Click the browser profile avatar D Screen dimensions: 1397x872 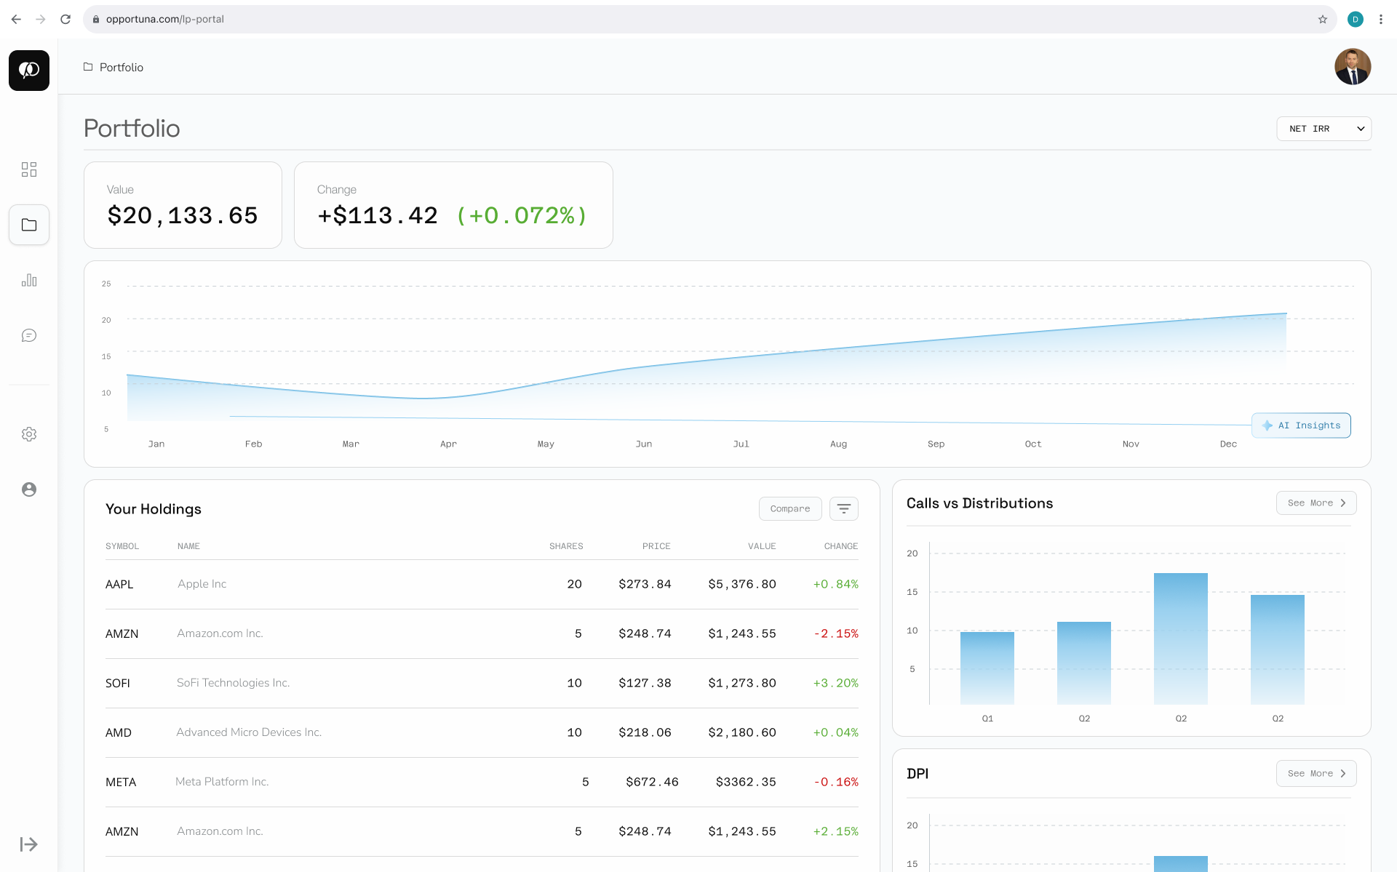pyautogui.click(x=1355, y=19)
